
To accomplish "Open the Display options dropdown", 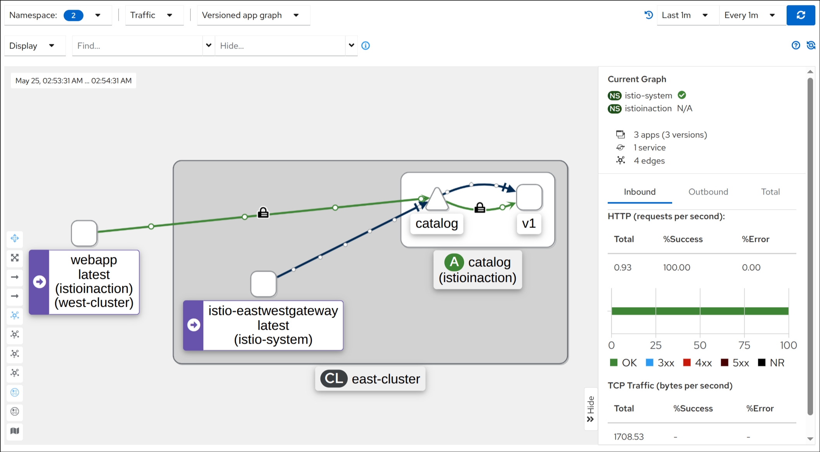I will [35, 46].
